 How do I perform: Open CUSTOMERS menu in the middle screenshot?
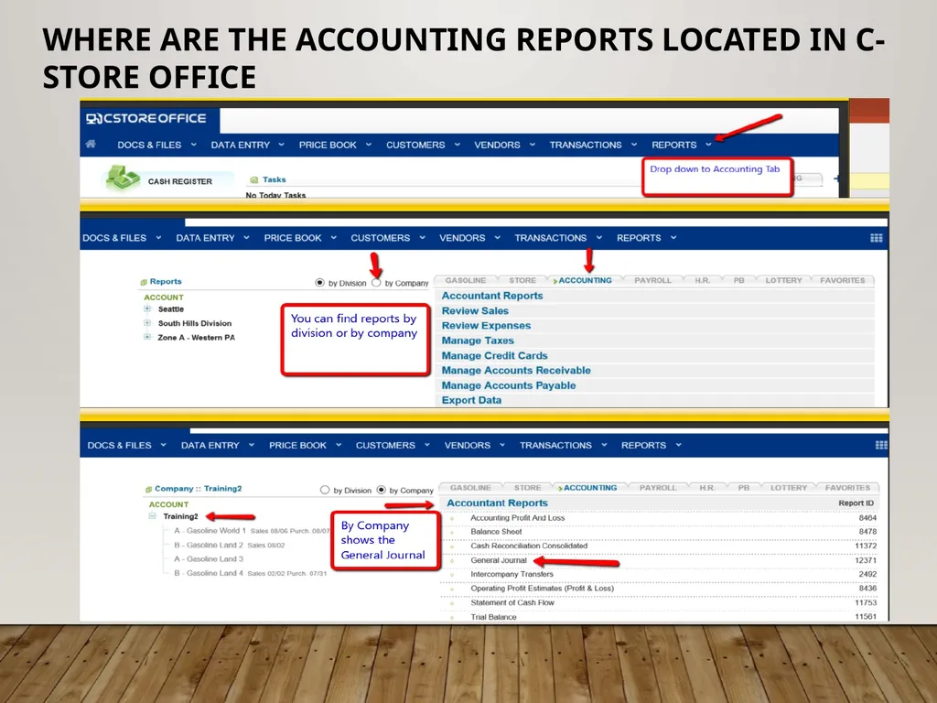(380, 238)
